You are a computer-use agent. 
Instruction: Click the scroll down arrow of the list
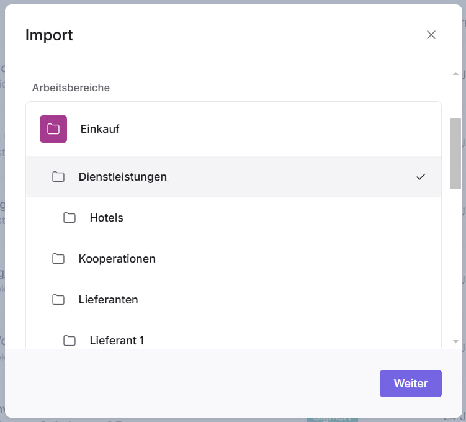(x=456, y=341)
